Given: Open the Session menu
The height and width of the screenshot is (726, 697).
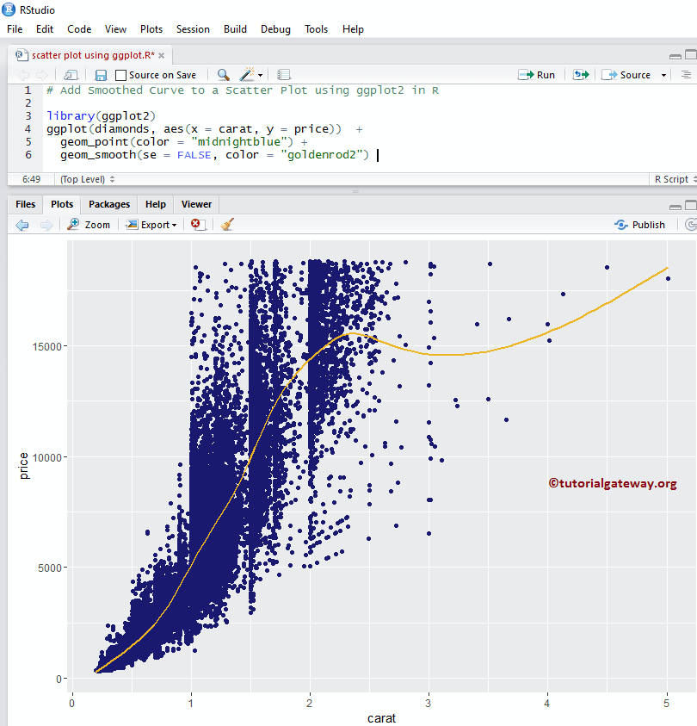Looking at the screenshot, I should [193, 28].
